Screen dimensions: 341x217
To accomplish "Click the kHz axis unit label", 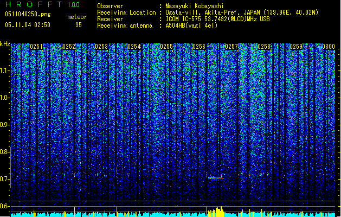I will click(5, 44).
